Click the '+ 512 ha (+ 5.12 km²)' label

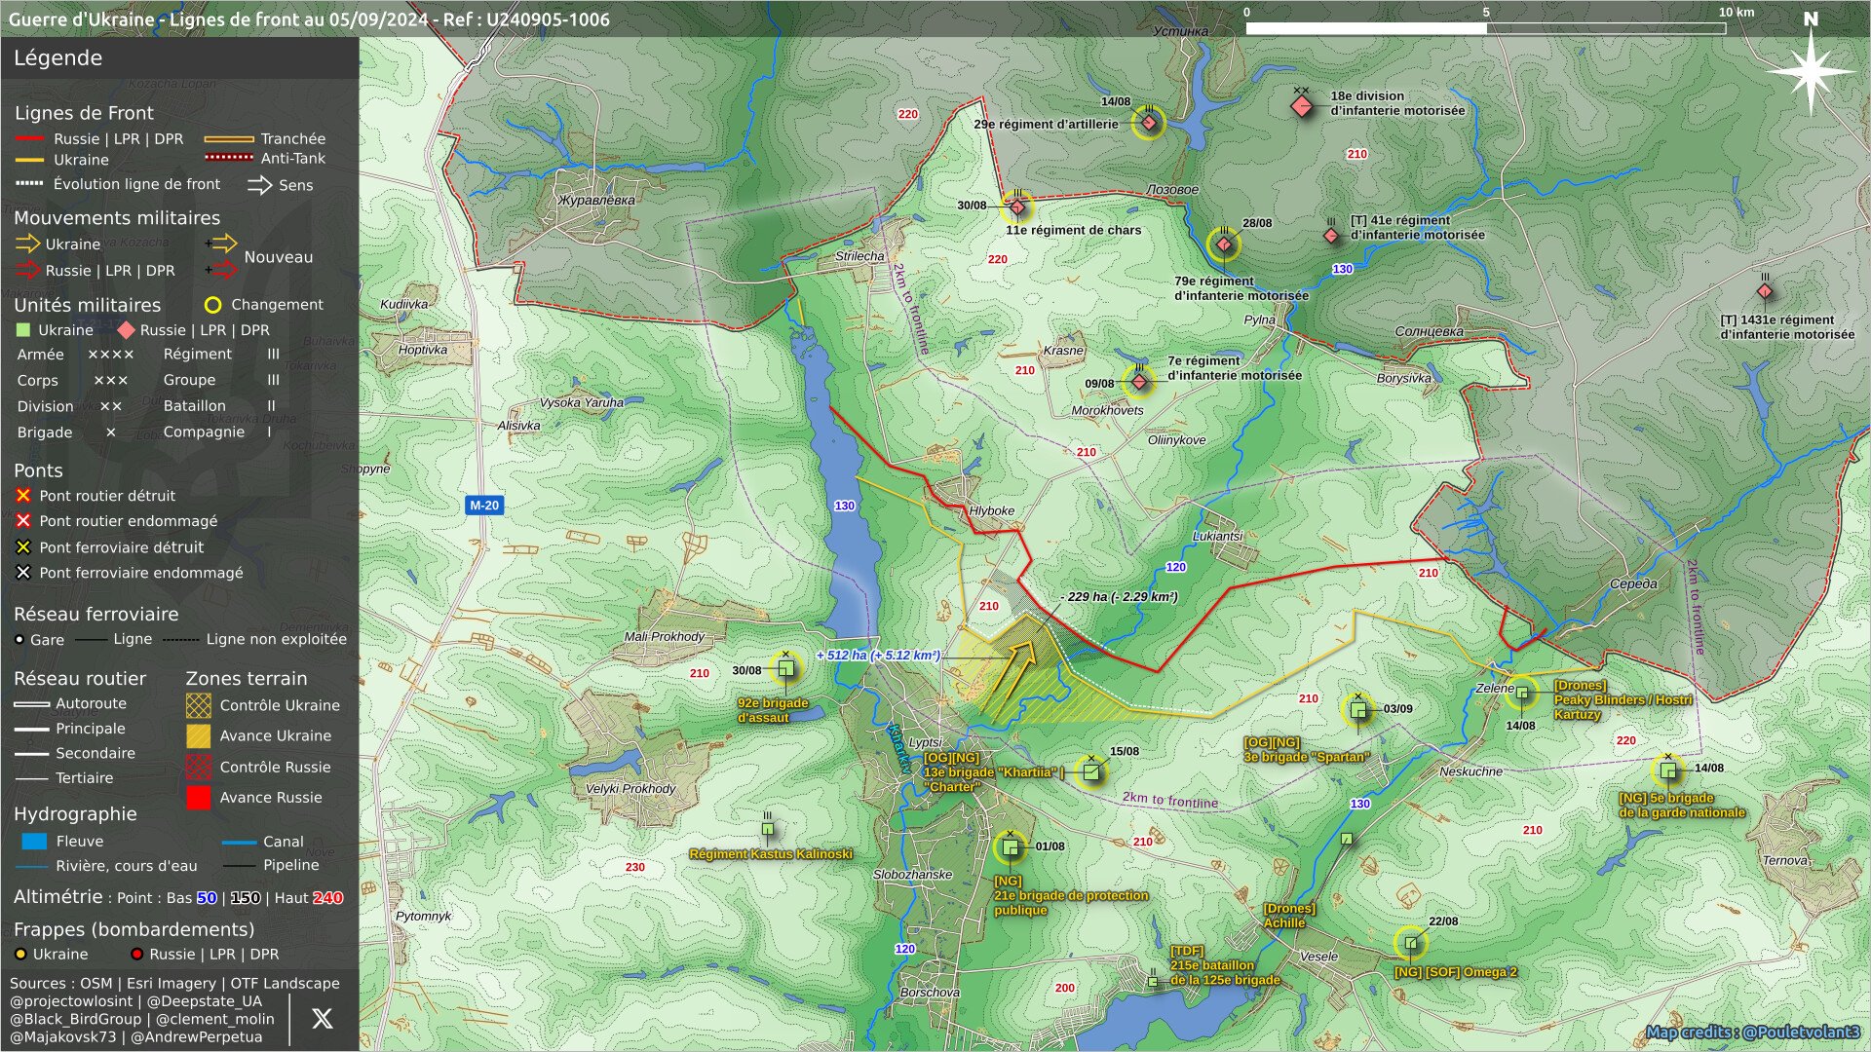[878, 656]
